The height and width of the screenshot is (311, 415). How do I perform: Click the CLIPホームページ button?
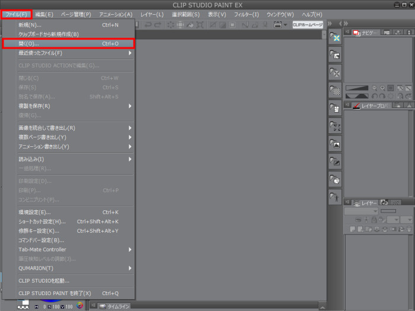tap(308, 25)
